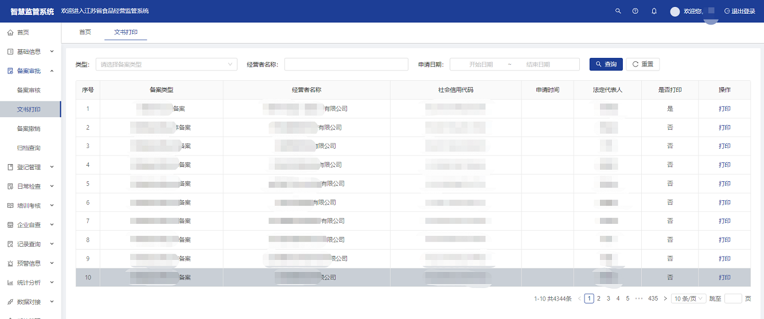Click the 重置 reset button
Viewport: 764px width, 319px height.
642,64
